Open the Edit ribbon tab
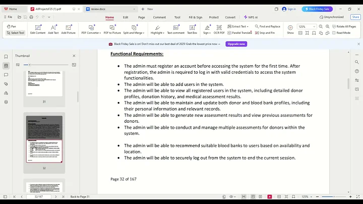363x204 pixels. coord(126,17)
